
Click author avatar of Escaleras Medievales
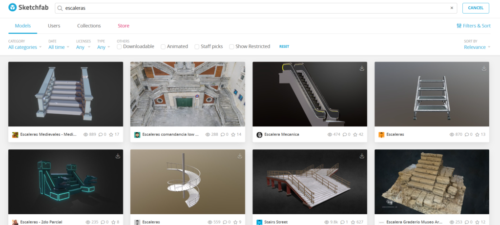(15, 135)
